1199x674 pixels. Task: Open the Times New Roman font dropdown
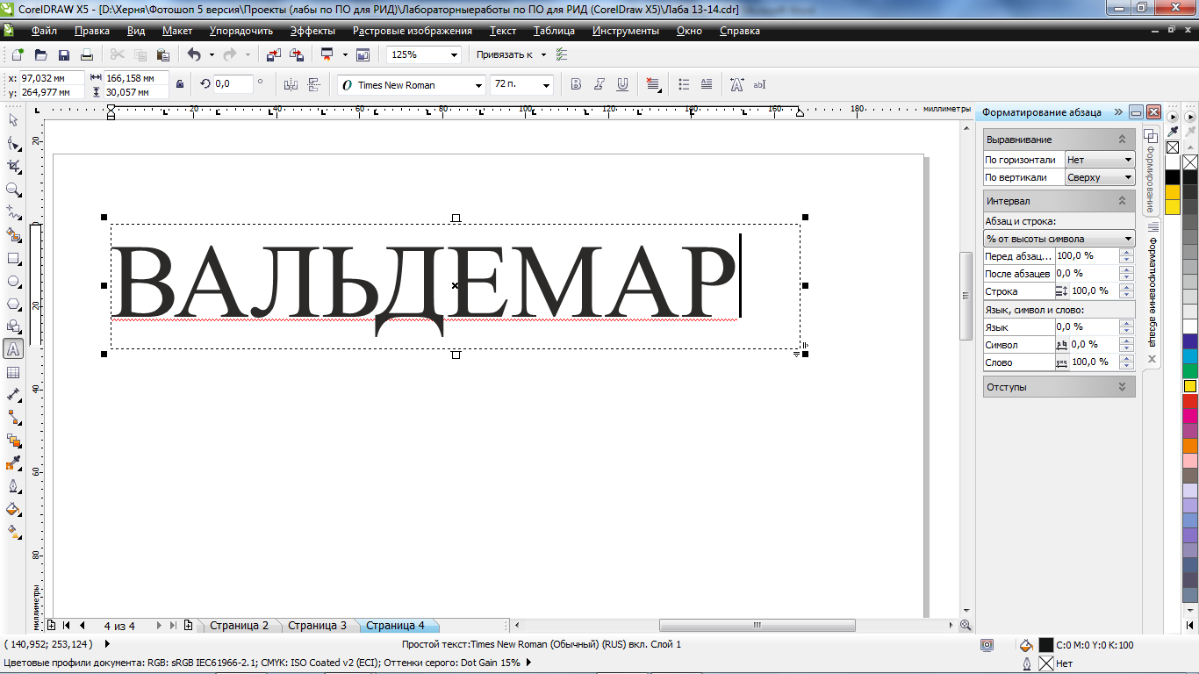[478, 85]
